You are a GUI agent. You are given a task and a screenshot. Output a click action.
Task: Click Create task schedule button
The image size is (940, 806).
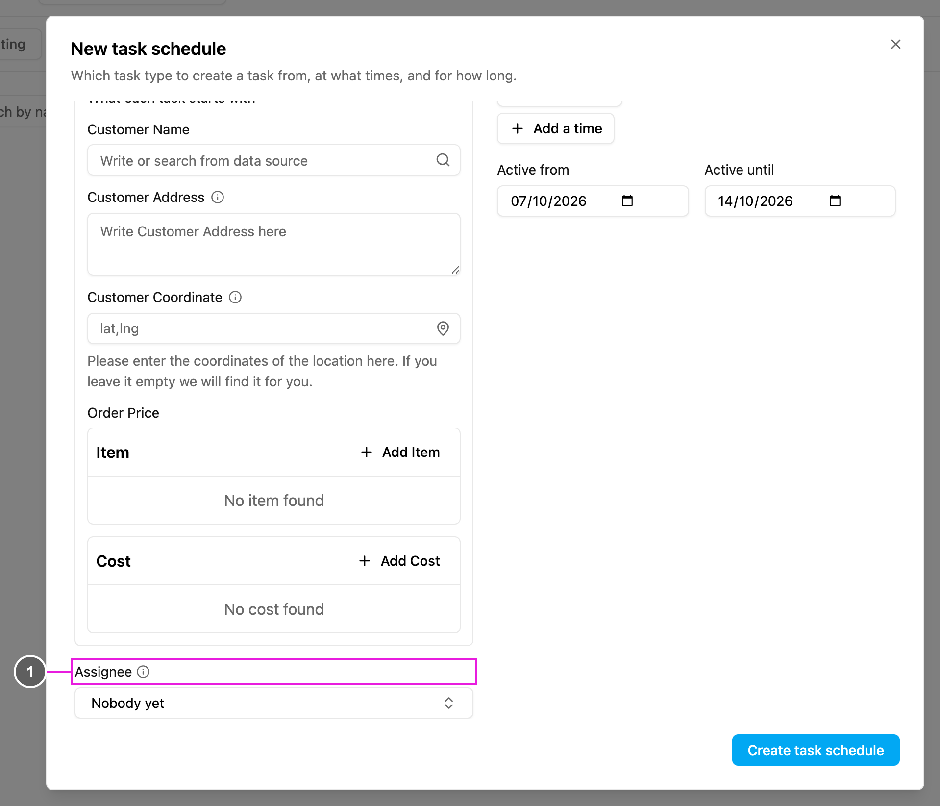816,750
